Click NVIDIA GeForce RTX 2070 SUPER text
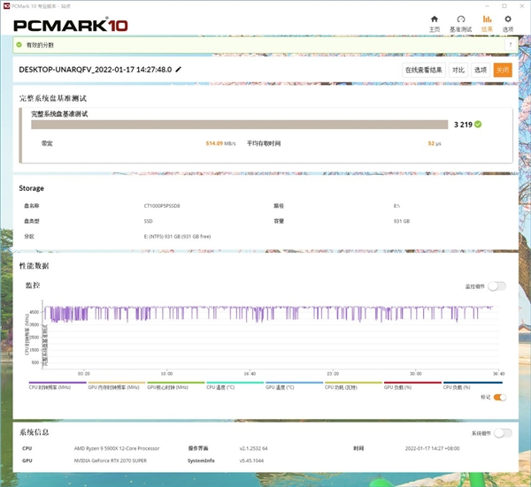Image resolution: width=531 pixels, height=487 pixels. coord(111,460)
